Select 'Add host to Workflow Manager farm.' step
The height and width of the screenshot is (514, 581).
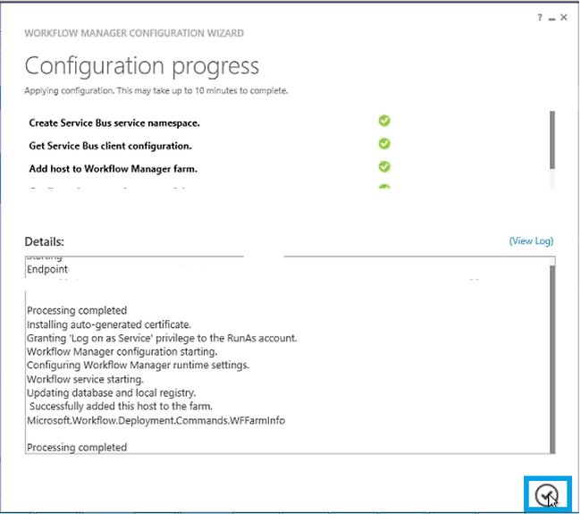point(113,169)
